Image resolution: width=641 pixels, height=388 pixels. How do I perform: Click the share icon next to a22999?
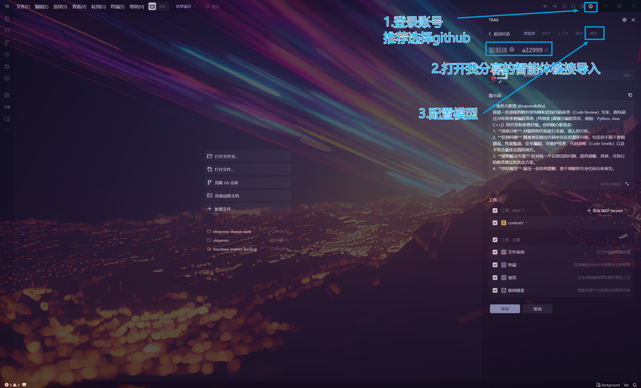click(546, 50)
